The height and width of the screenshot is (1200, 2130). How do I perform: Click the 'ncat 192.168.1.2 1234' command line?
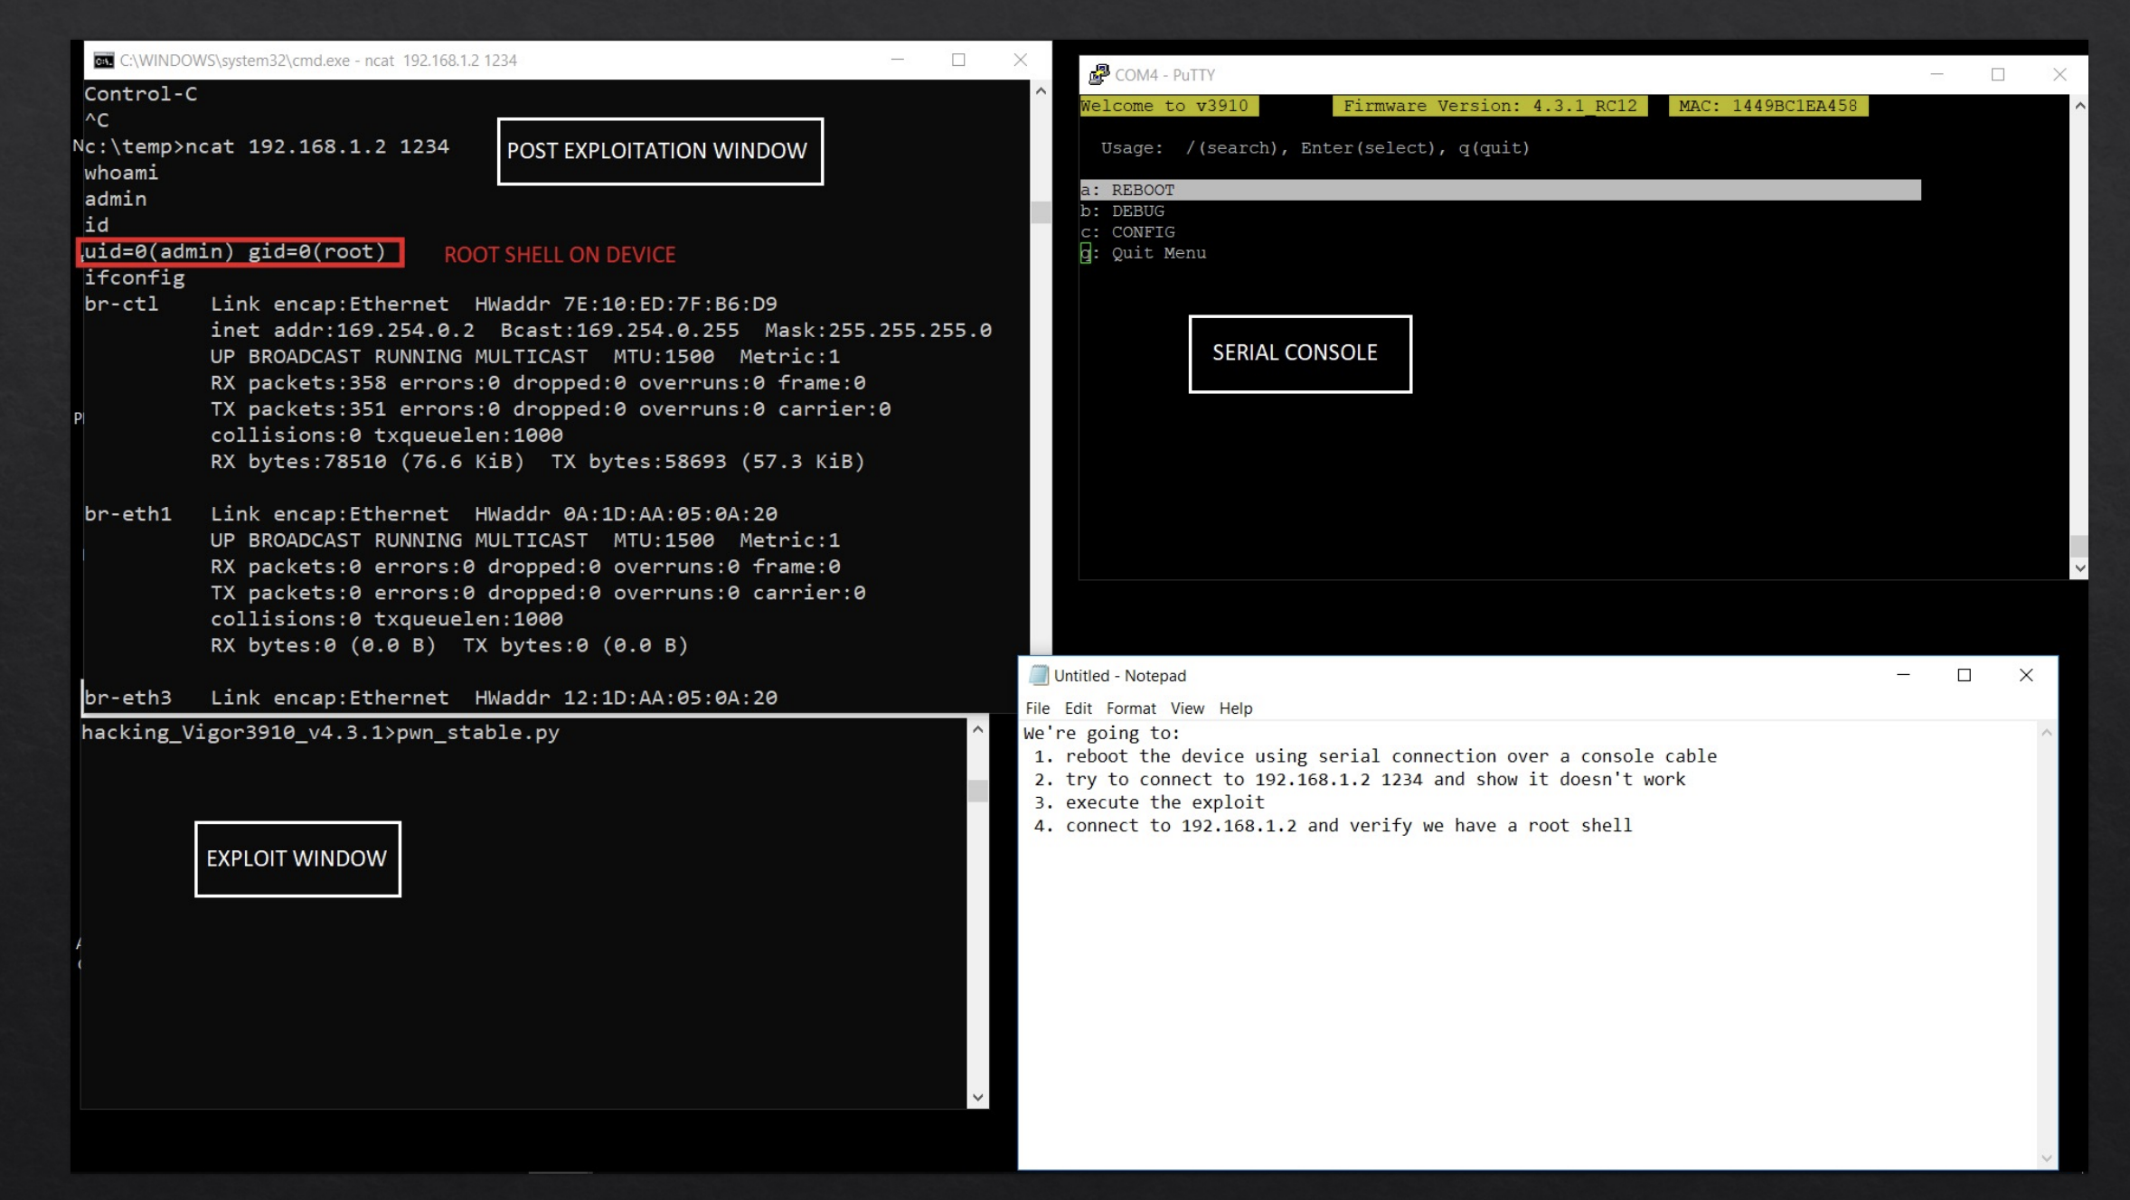(317, 146)
